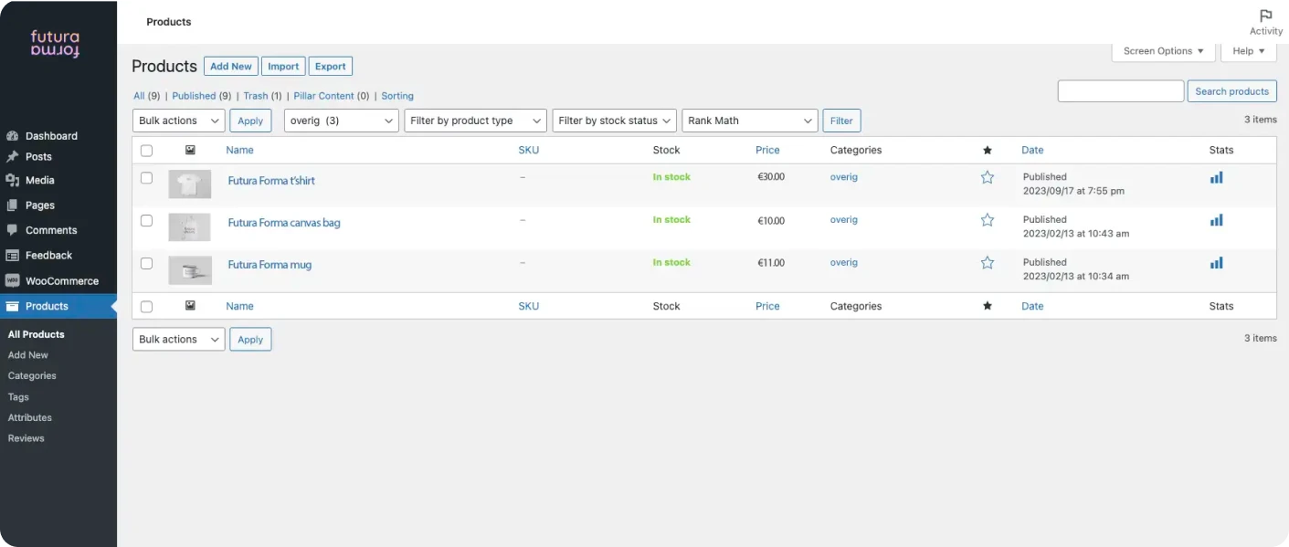Open the Futura Forma canvas bag product link

coord(284,223)
